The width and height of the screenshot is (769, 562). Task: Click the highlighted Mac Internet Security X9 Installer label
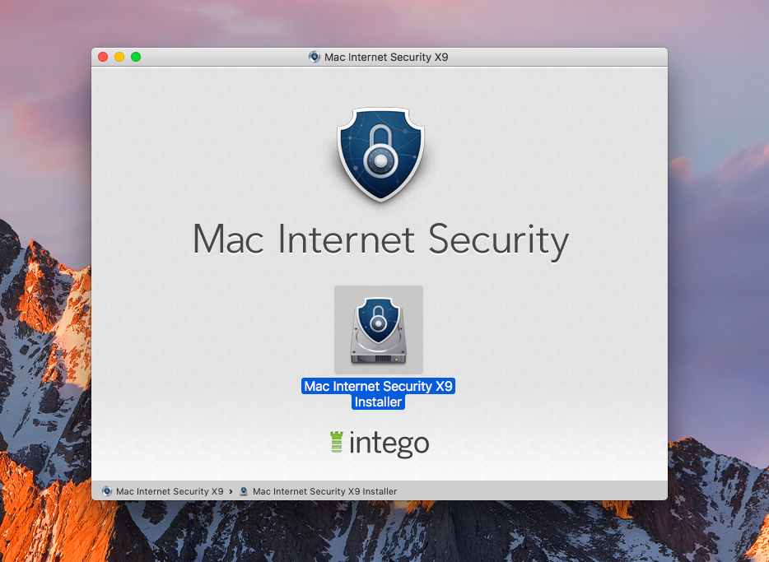[x=378, y=394]
